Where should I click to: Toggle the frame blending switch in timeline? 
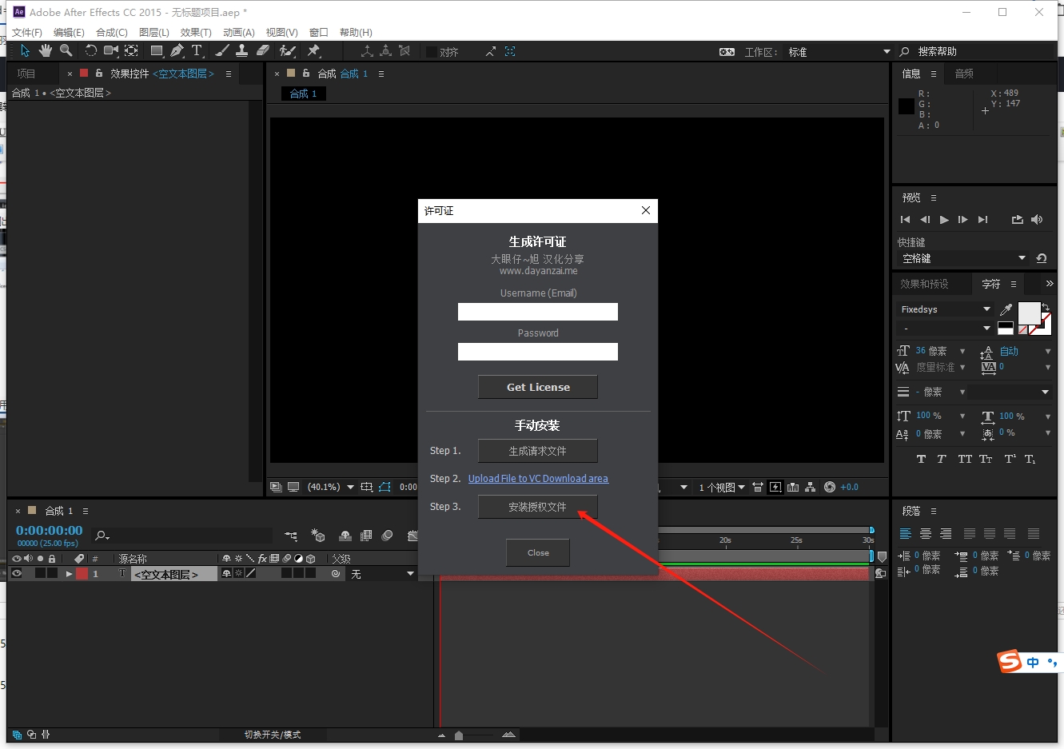pos(366,536)
